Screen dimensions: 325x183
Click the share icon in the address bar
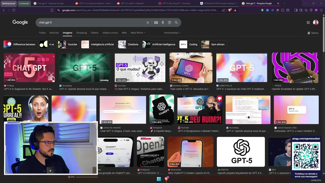click(223, 10)
